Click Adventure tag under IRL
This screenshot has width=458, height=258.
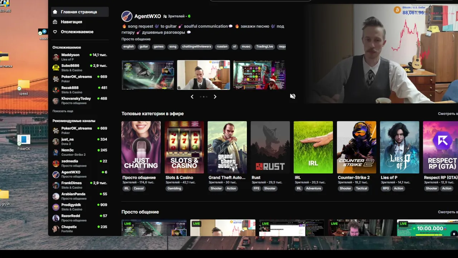(313, 188)
